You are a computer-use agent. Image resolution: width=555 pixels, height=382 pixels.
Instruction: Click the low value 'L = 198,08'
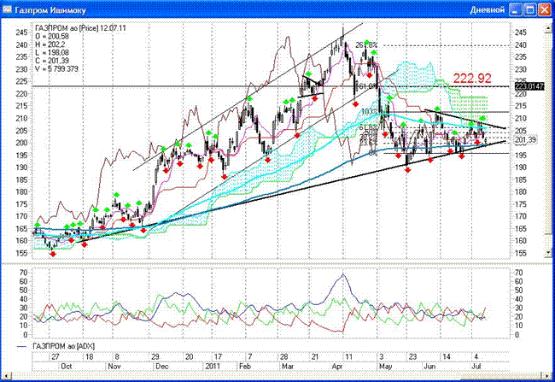pos(52,52)
